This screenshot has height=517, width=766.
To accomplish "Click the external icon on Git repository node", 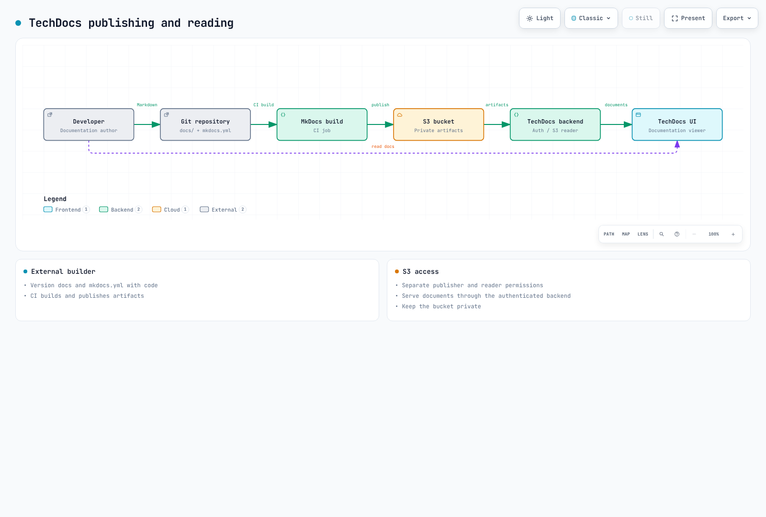I will [167, 115].
